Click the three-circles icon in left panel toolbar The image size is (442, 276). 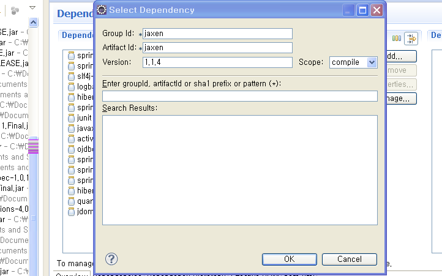(15, 9)
